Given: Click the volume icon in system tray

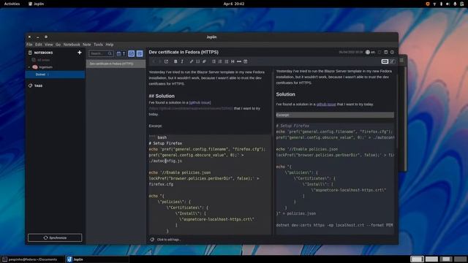Looking at the screenshot, I should [x=448, y=4].
